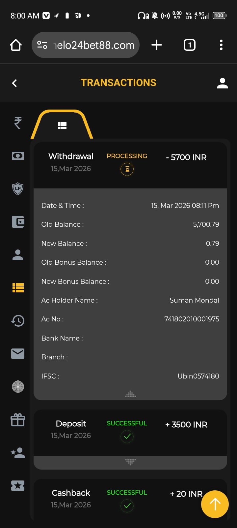Go back using the left chevron

coord(14,83)
